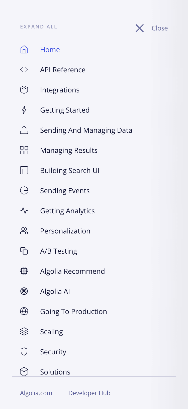Click the Going To Production globe icon
This screenshot has height=409, width=188.
click(24, 311)
